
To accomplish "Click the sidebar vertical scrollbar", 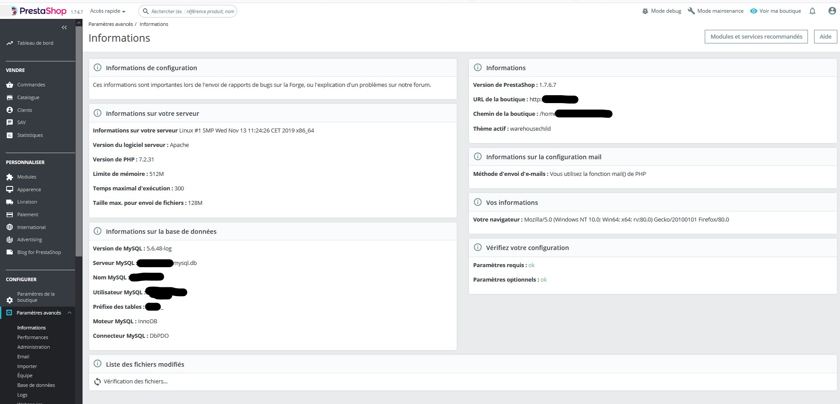I will (79, 140).
